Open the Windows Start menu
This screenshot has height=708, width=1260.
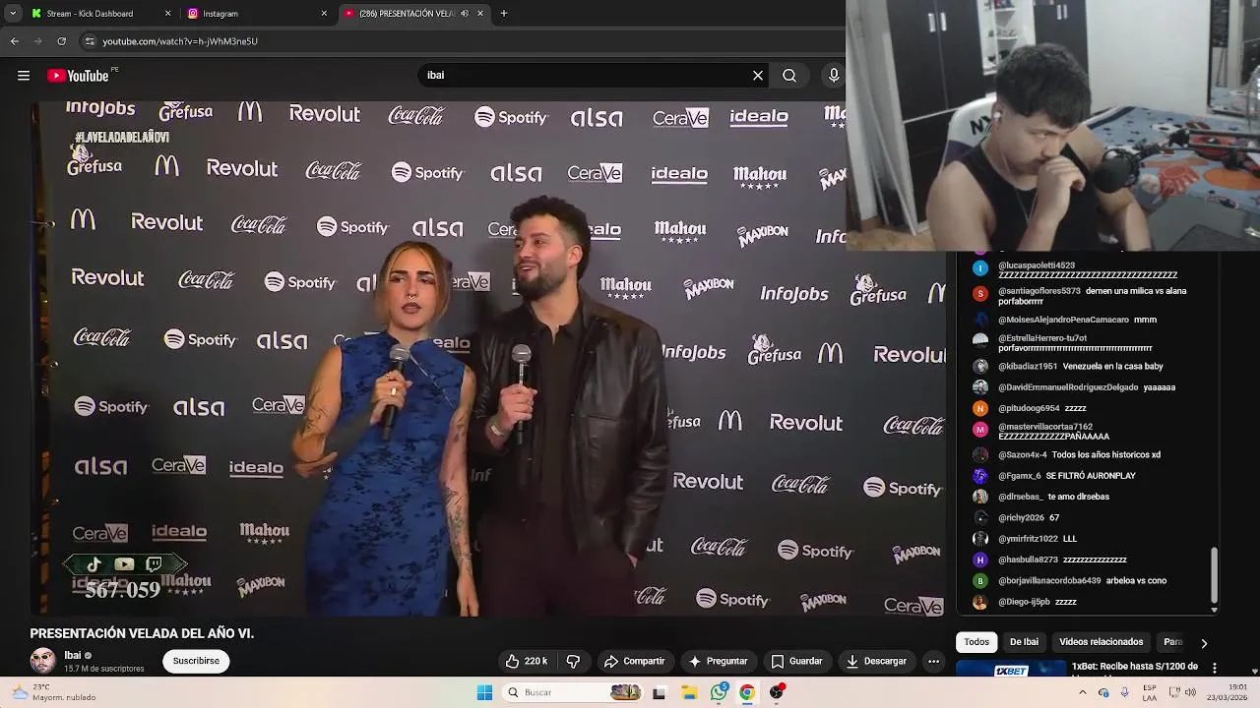tap(484, 692)
